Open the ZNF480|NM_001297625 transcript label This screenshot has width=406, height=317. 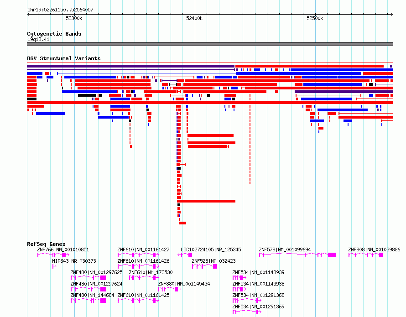coord(96,272)
